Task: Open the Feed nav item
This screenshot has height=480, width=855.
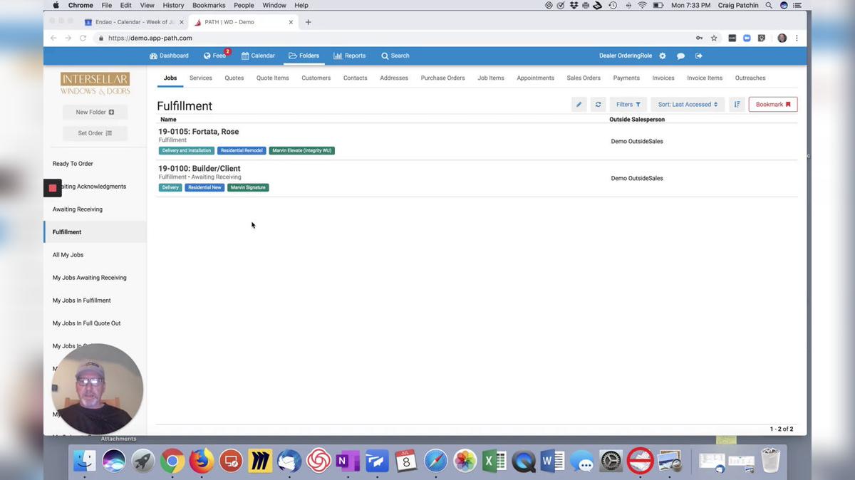Action: click(x=215, y=56)
